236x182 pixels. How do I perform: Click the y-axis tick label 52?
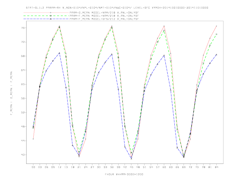coord(23,112)
